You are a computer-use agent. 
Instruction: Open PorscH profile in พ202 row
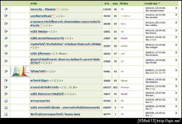[x=124, y=38]
